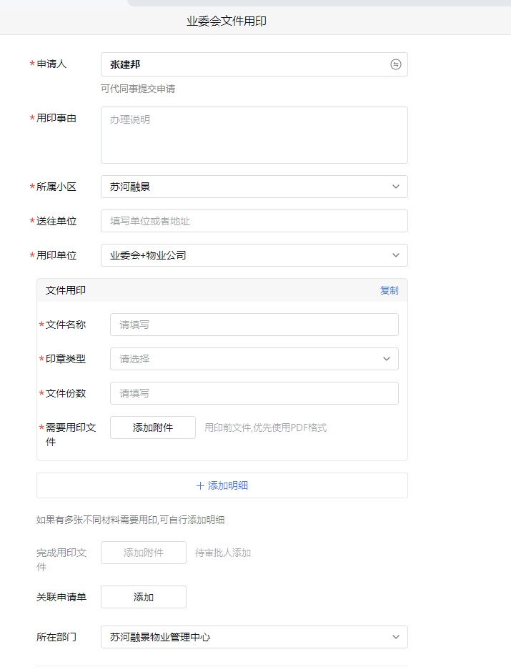This screenshot has height=672, width=511.
Task: Click the switch applicant icon beside 张建邦
Action: pyautogui.click(x=395, y=64)
